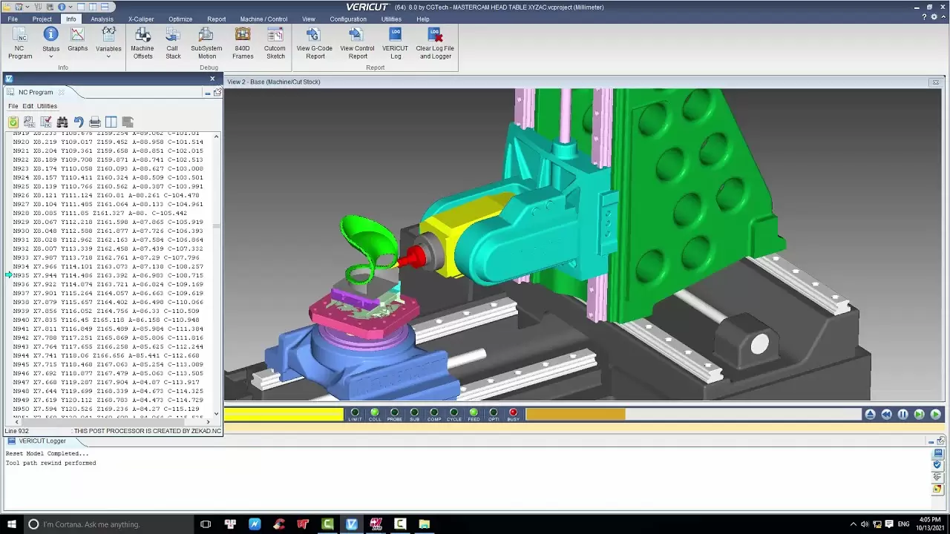Switch to the Analysis ribbon tab
The width and height of the screenshot is (950, 534).
point(102,19)
